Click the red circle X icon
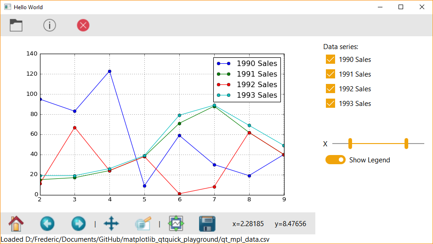 83,25
